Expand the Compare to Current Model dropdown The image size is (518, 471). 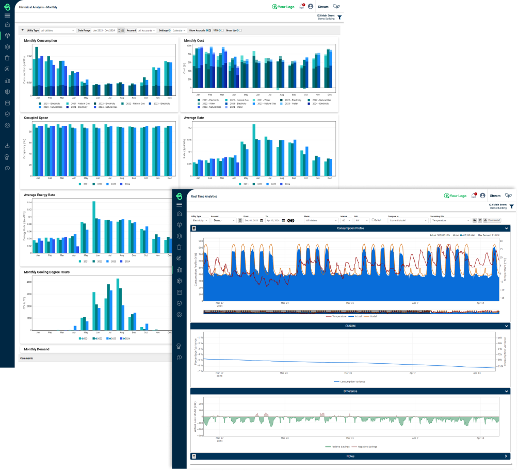[x=408, y=220]
